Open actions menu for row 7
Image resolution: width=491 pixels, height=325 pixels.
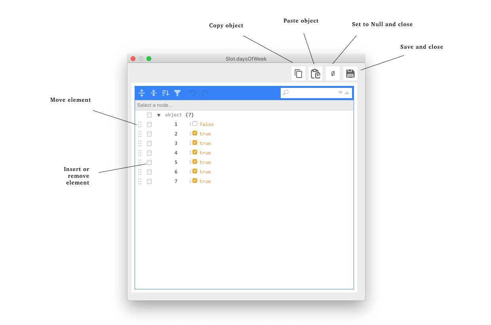[149, 181]
